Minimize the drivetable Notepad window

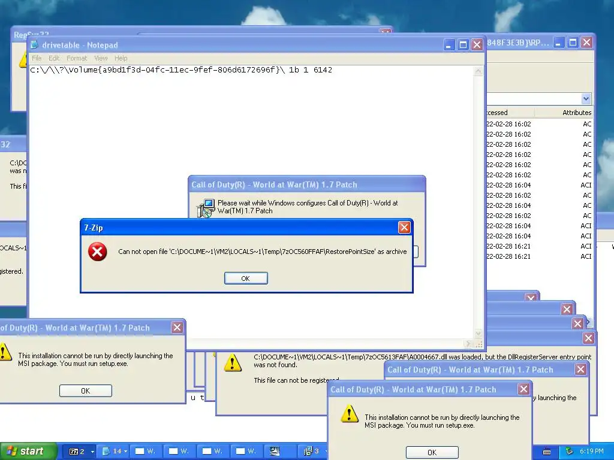449,44
